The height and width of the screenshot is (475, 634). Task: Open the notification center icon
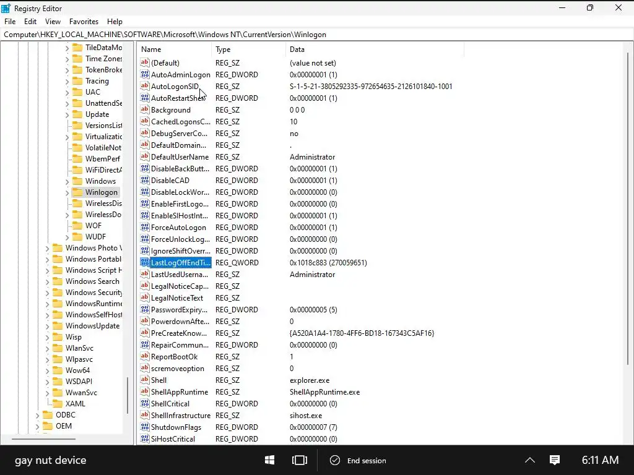coord(555,460)
